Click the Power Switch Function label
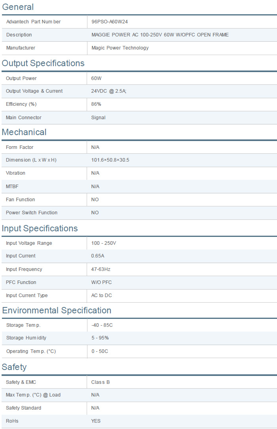The width and height of the screenshot is (277, 429). pyautogui.click(x=32, y=213)
